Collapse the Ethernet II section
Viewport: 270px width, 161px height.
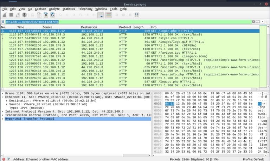tap(2, 97)
